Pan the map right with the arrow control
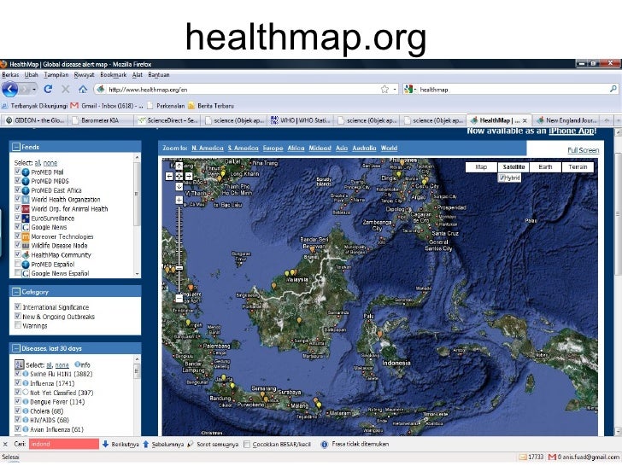 189,177
